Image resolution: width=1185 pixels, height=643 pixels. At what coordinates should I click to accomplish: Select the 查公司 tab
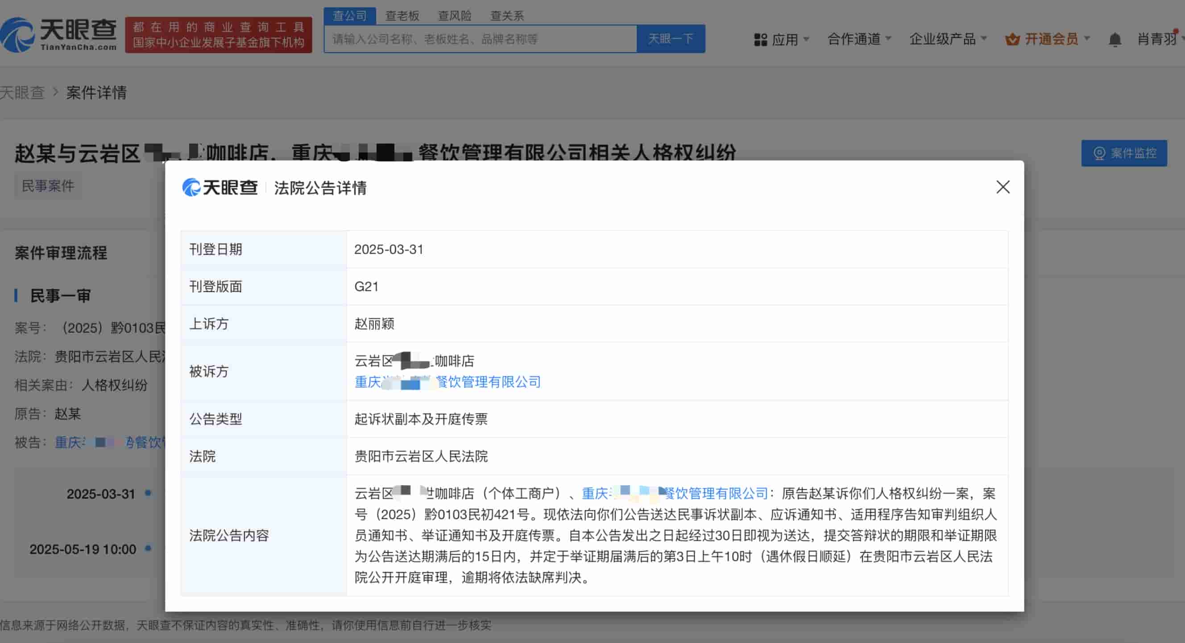(x=350, y=16)
